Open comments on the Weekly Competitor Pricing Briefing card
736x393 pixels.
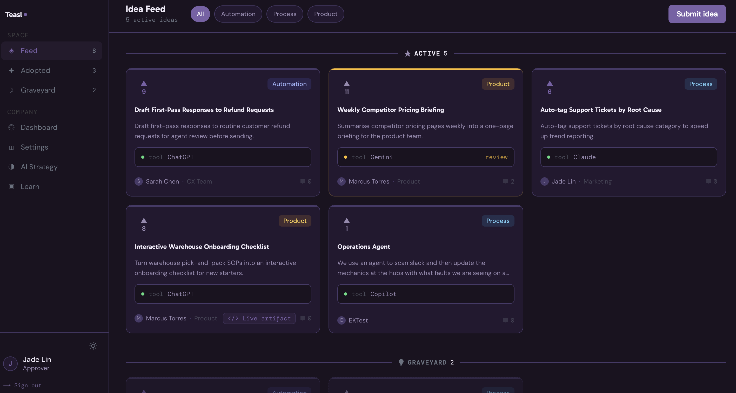pos(508,181)
